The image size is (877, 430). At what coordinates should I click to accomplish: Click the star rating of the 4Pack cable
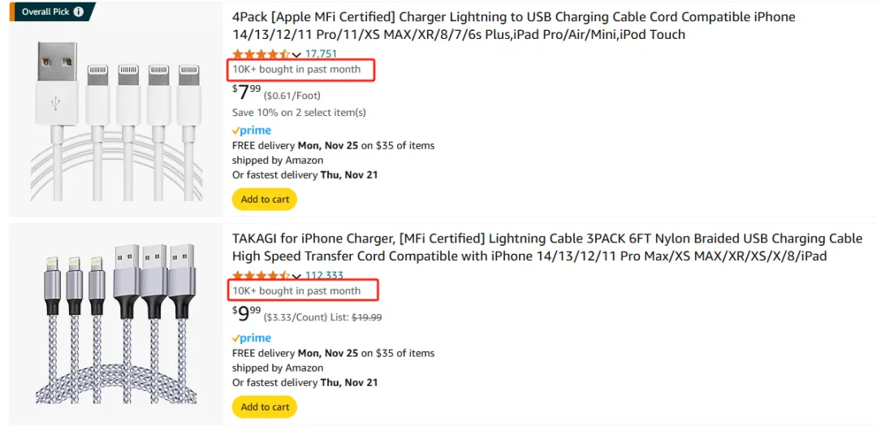[261, 54]
